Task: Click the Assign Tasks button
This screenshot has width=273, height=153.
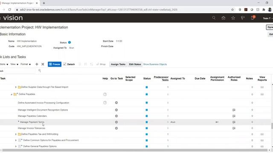Action: click(x=118, y=64)
